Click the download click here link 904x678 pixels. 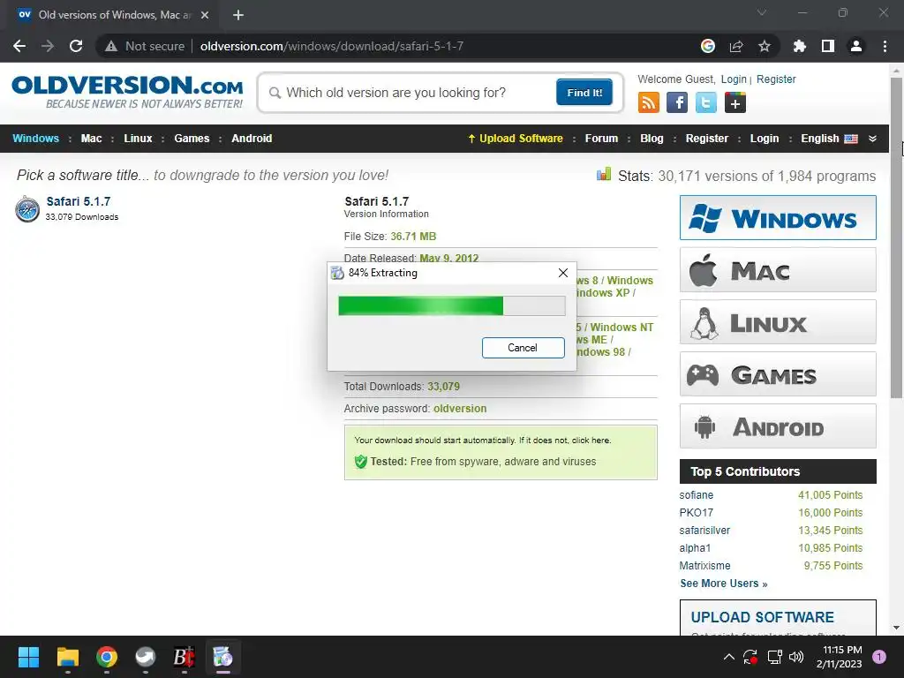591,440
